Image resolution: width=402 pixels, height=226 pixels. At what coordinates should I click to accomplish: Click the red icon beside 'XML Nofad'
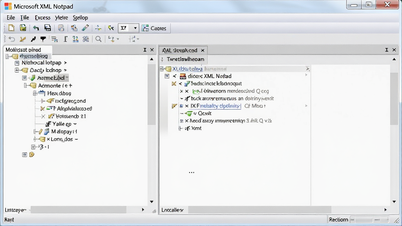click(x=183, y=76)
